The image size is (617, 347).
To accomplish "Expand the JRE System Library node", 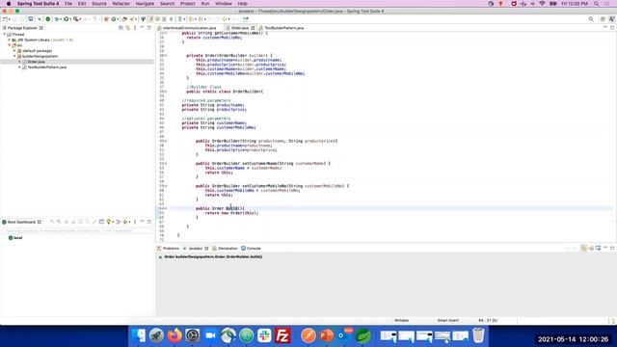I will (10, 40).
